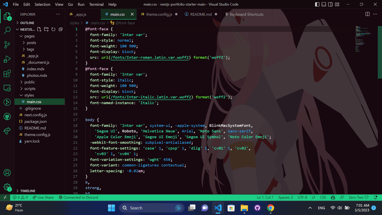382x215 pixels.
Task: Open Run and Debug view
Action: pos(7,59)
